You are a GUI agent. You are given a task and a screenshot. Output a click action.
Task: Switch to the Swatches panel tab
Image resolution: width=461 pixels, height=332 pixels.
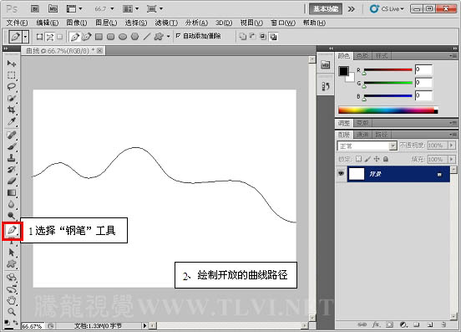[362, 56]
